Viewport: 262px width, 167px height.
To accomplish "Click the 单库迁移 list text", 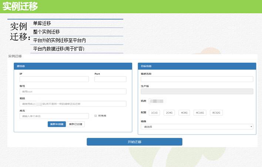I will tap(42, 23).
